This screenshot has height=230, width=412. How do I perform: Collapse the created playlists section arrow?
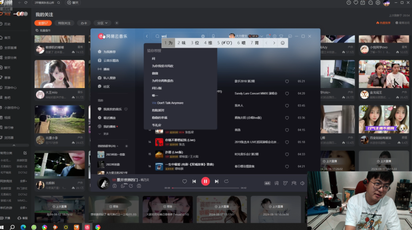[117, 146]
